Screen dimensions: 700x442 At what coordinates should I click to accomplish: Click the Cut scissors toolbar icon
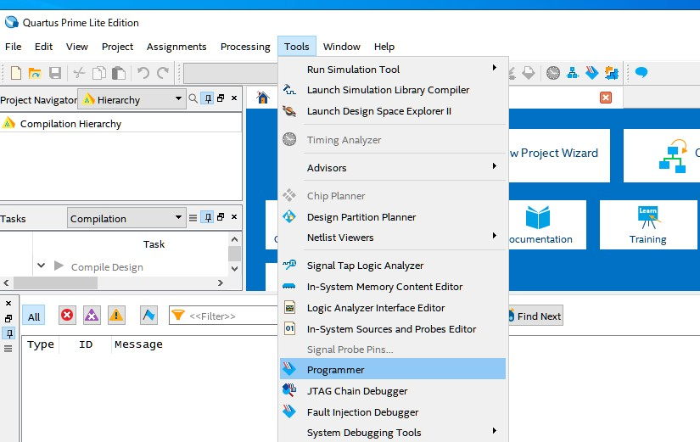[x=79, y=73]
